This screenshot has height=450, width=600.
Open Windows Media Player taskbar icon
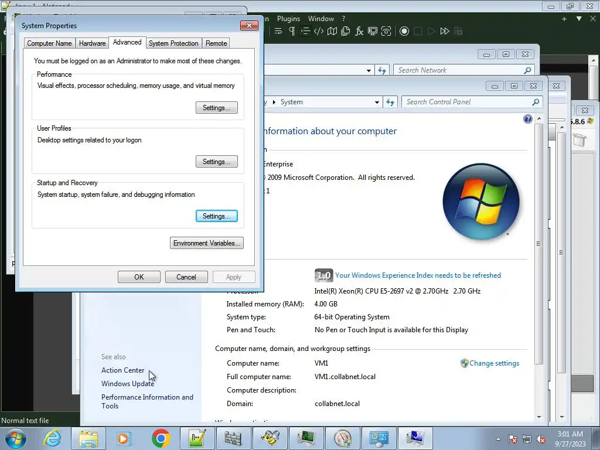coord(123,438)
